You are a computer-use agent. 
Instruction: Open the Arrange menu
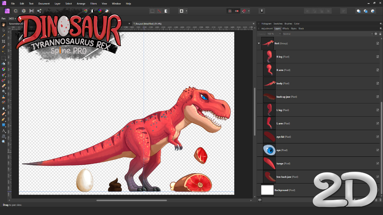pos(81,3)
